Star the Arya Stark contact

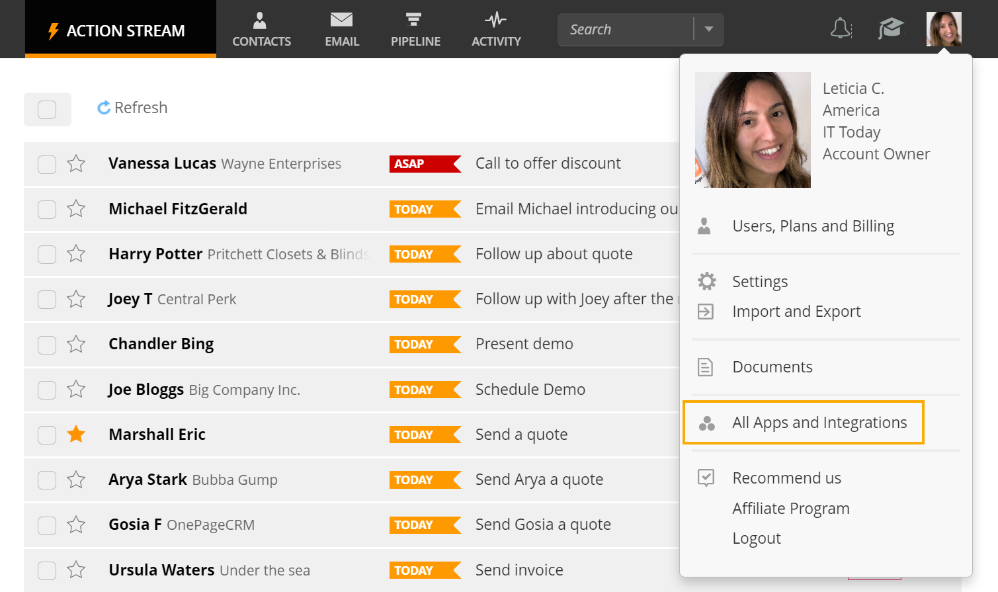(76, 479)
